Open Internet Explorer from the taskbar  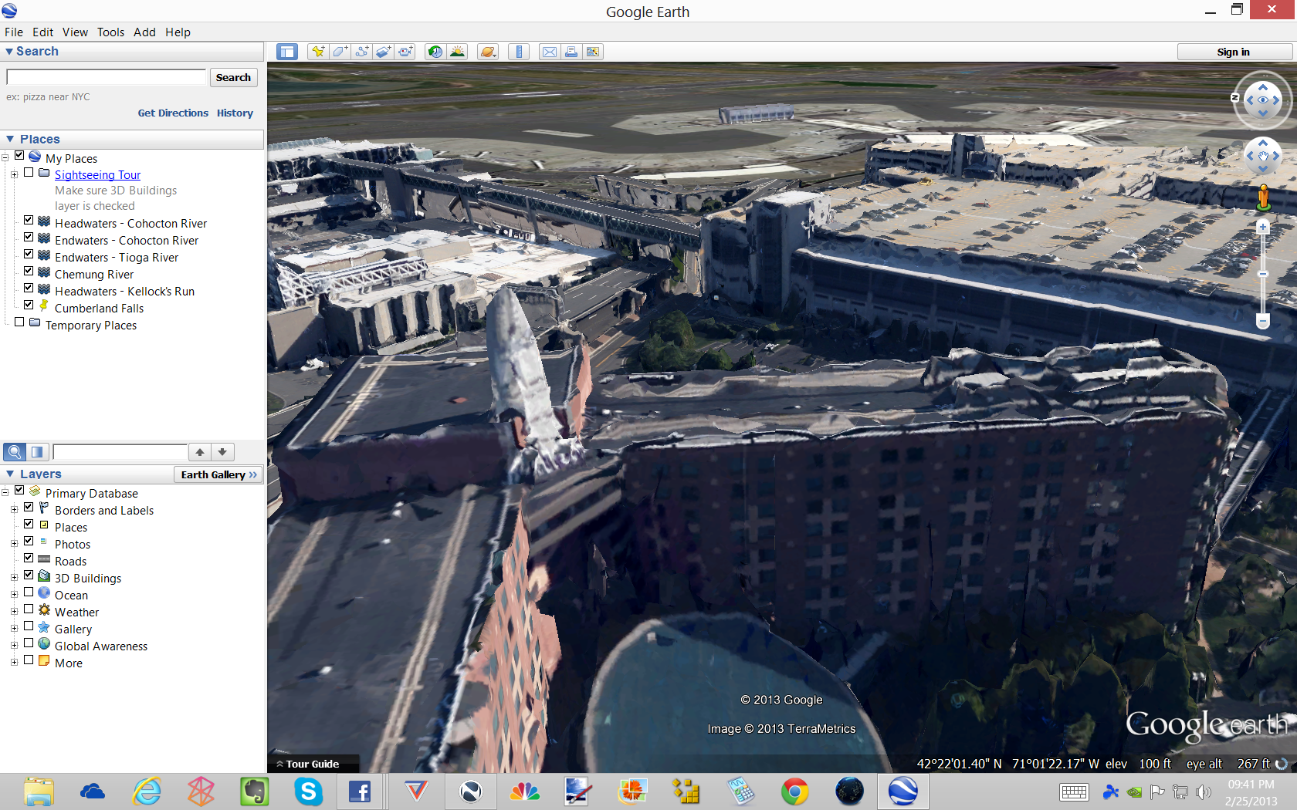(146, 791)
